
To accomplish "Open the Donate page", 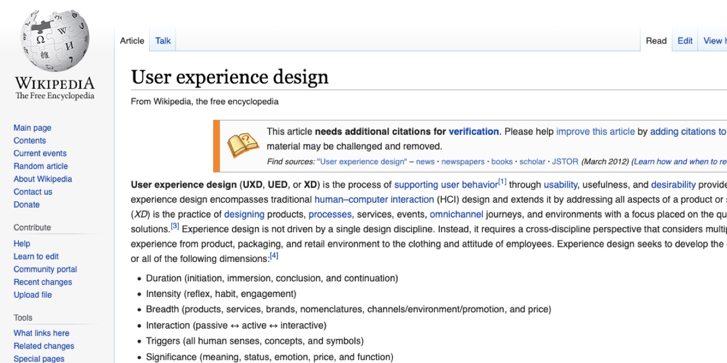I will 27,204.
